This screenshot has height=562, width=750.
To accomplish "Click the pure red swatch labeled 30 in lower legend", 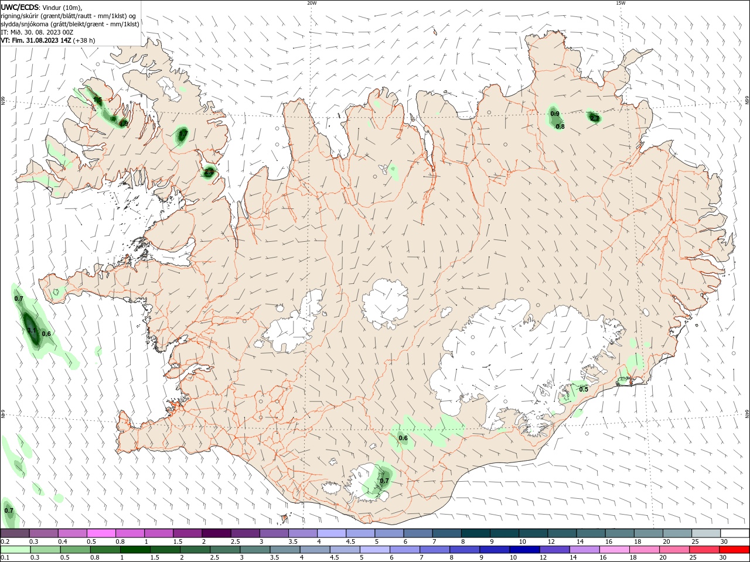I will 734,550.
